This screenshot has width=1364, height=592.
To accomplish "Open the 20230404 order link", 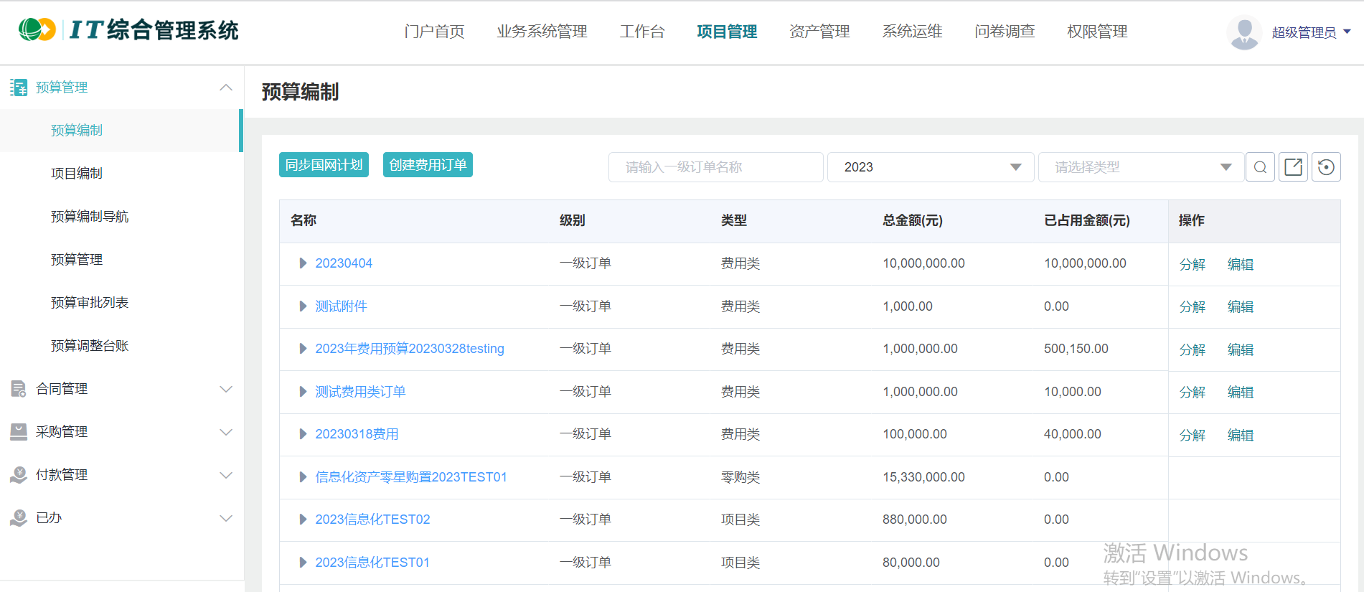I will click(x=344, y=263).
